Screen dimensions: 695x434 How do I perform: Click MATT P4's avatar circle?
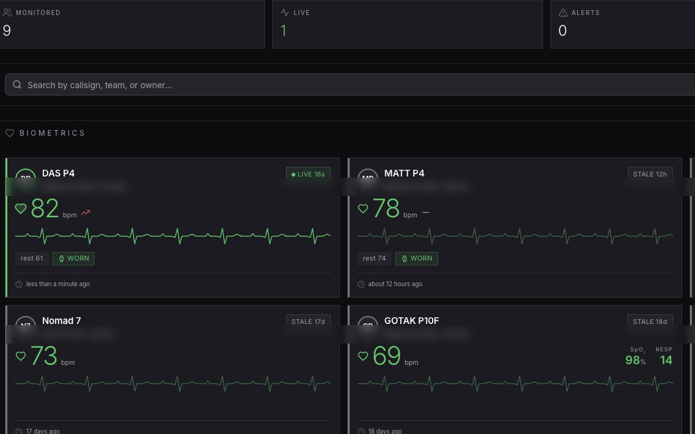coord(368,178)
